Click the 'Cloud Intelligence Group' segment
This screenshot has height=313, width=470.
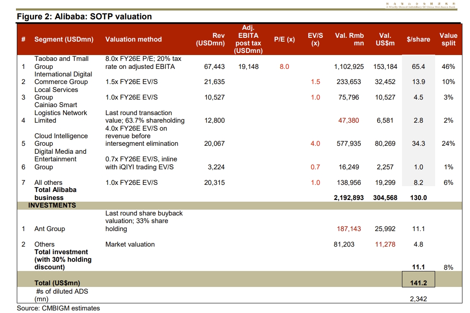coord(61,140)
